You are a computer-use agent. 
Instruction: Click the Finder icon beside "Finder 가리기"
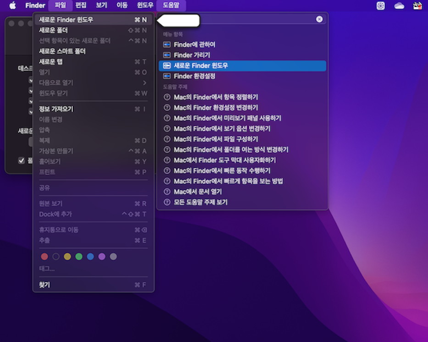click(x=166, y=55)
